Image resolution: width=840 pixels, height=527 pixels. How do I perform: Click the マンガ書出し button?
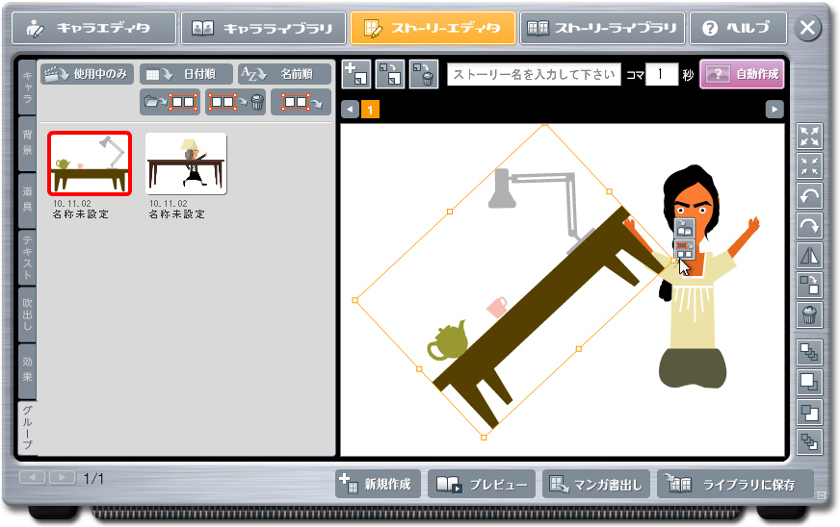(x=596, y=484)
